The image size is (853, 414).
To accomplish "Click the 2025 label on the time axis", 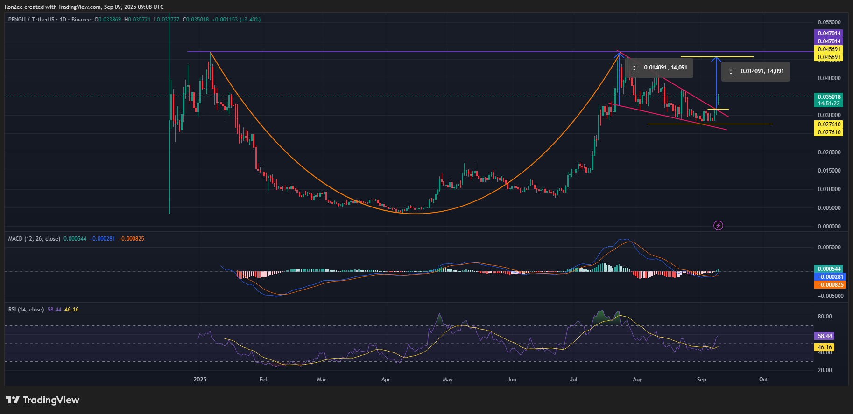I will 200,379.
